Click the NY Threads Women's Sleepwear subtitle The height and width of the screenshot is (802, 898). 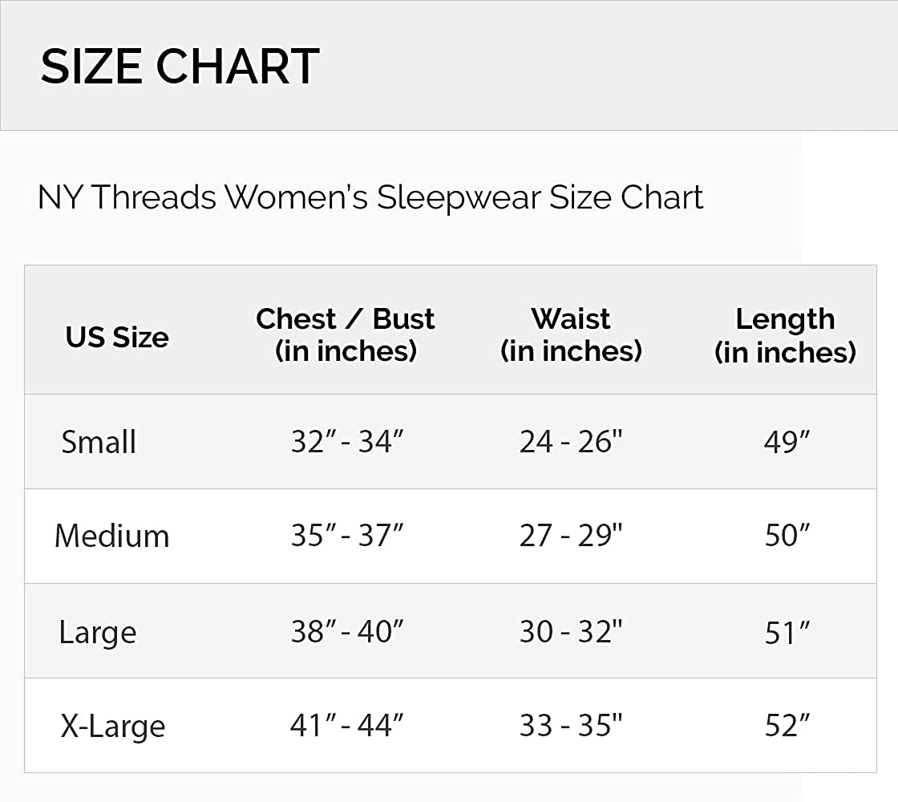click(370, 197)
